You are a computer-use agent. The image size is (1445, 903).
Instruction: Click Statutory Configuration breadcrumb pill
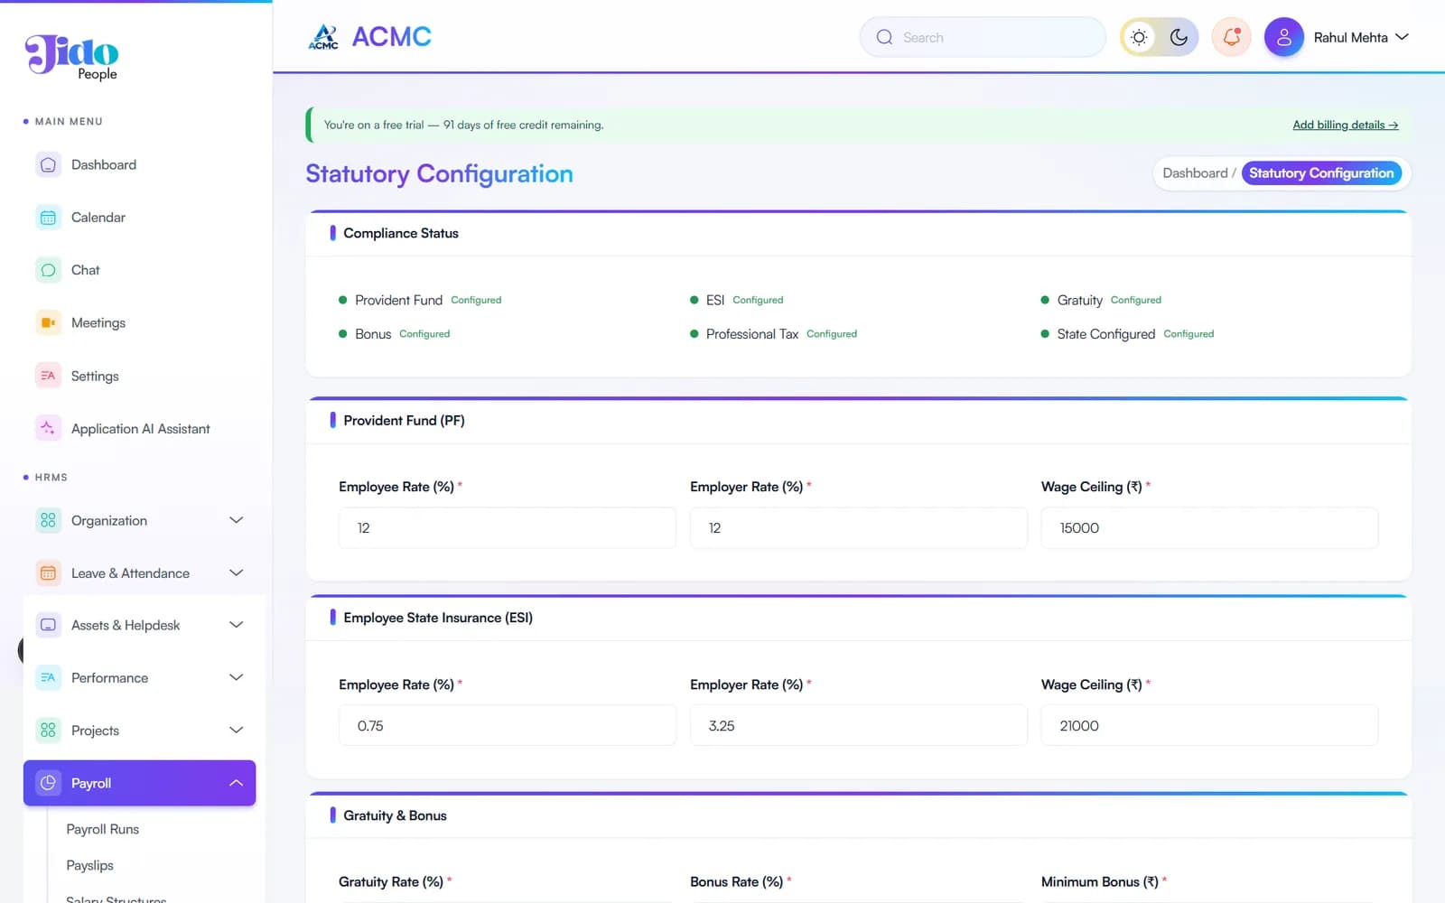[x=1321, y=173]
